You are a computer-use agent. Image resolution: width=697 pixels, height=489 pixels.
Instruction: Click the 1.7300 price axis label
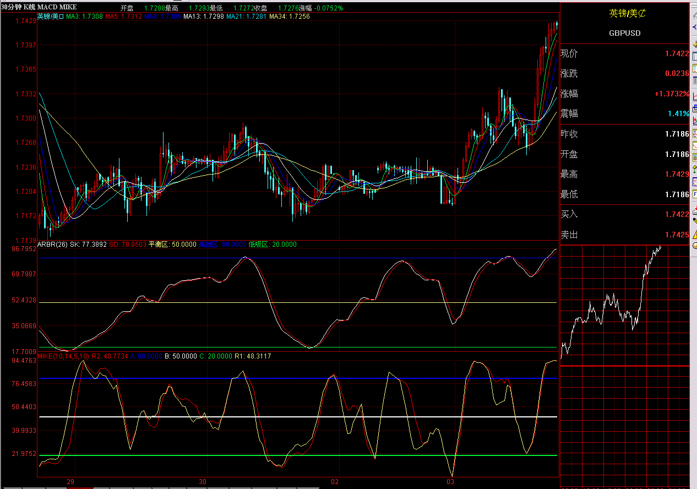point(26,118)
